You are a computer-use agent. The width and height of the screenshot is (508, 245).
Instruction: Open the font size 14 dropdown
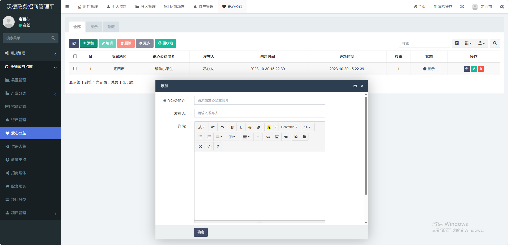point(307,127)
